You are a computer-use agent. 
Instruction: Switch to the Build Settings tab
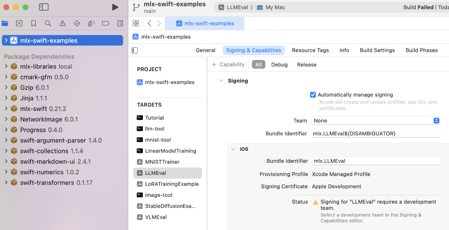pyautogui.click(x=377, y=50)
